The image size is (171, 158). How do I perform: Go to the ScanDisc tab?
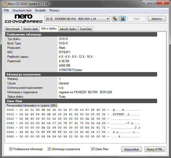pyautogui.click(x=86, y=29)
